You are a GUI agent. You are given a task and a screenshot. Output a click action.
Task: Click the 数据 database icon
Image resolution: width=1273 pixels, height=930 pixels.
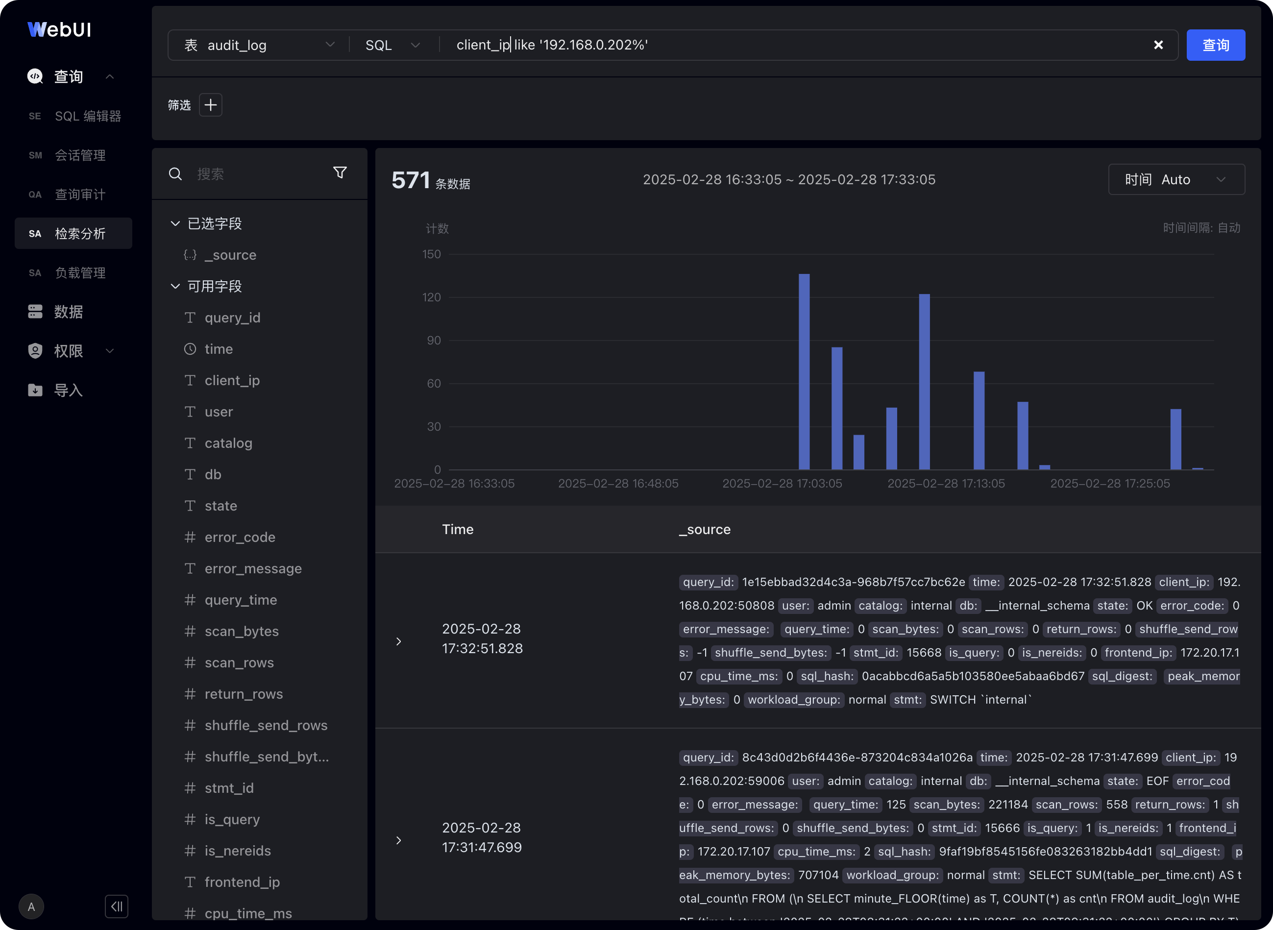click(x=35, y=311)
